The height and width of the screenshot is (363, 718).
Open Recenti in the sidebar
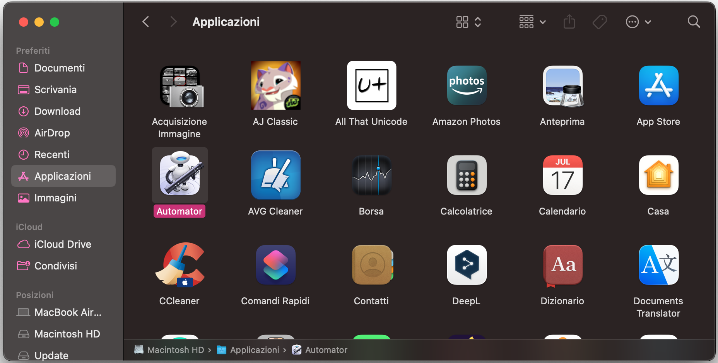coord(63,155)
